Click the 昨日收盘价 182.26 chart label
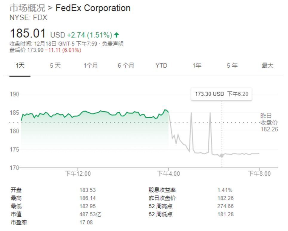 (x=269, y=123)
